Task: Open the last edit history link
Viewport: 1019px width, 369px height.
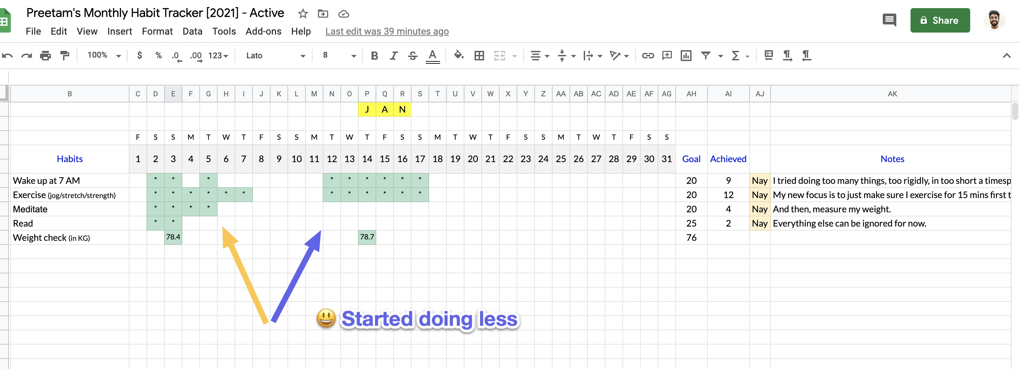Action: tap(386, 31)
